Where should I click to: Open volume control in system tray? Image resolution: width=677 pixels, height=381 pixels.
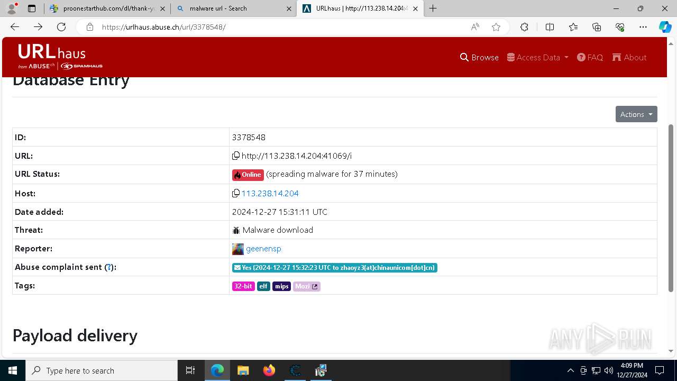pyautogui.click(x=609, y=370)
